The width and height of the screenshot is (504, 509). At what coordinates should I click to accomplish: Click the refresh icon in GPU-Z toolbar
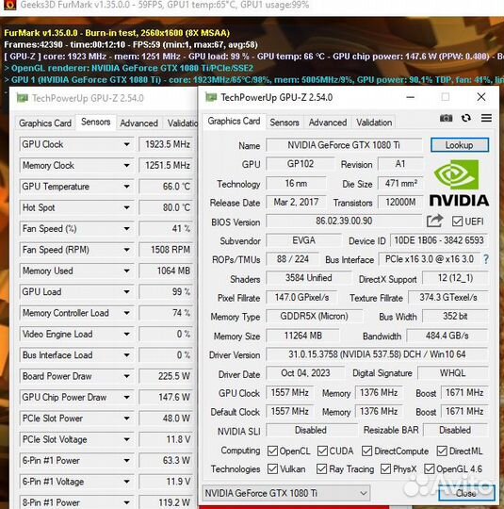pyautogui.click(x=466, y=118)
